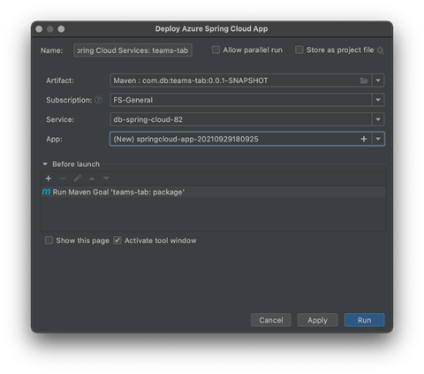Click the plus icon to create new App

(364, 139)
